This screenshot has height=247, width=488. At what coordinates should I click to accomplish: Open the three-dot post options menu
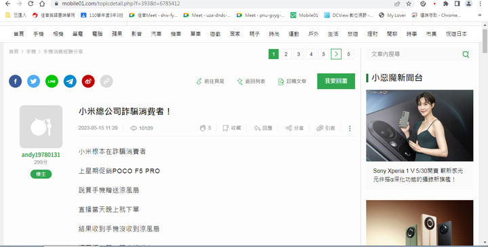point(350,128)
